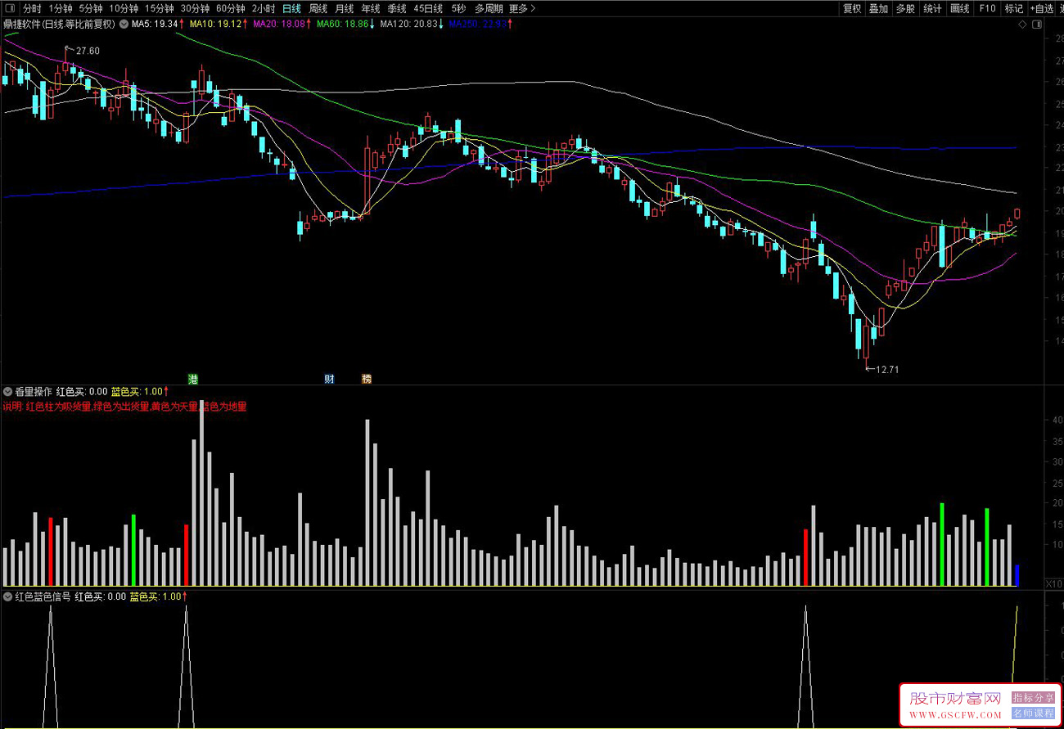Switch to 季线 quarterly chart

coord(397,8)
